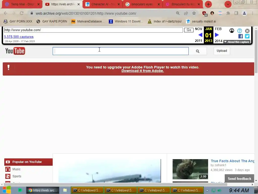
Task: Click the address bar URL
Action: pyautogui.click(x=86, y=13)
